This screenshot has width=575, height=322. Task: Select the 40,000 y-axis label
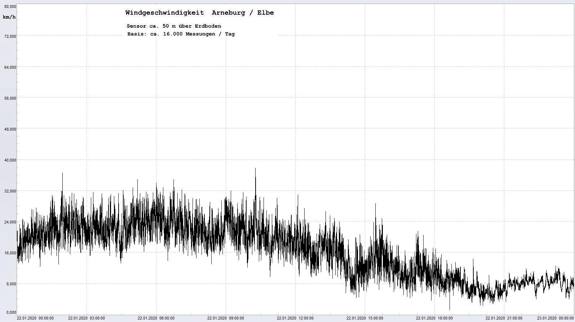pyautogui.click(x=10, y=160)
